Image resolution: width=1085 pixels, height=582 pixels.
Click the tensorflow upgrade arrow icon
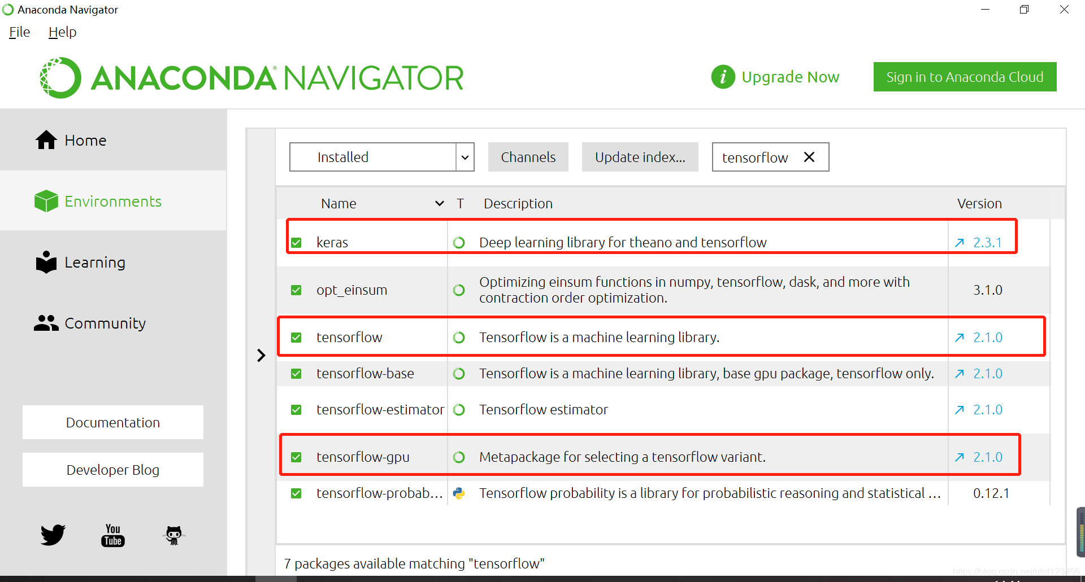point(960,338)
